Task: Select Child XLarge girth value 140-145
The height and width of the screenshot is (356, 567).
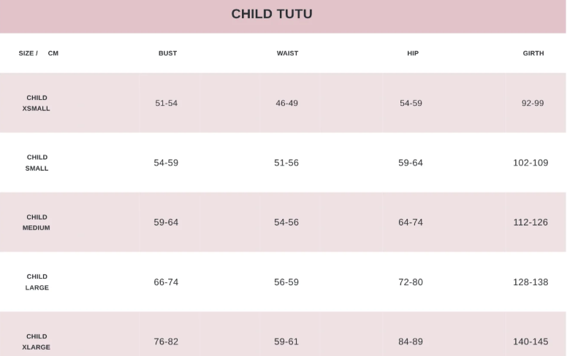Action: 530,342
